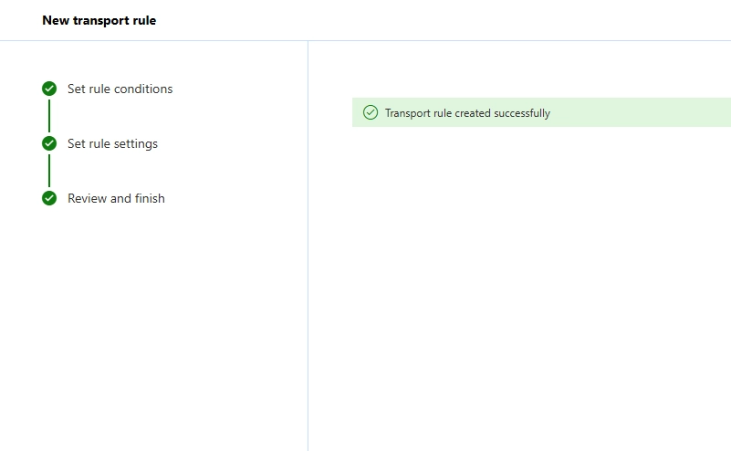Screen dimensions: 731x451
Task: Select the Set rule conditions step label
Action: click(120, 89)
